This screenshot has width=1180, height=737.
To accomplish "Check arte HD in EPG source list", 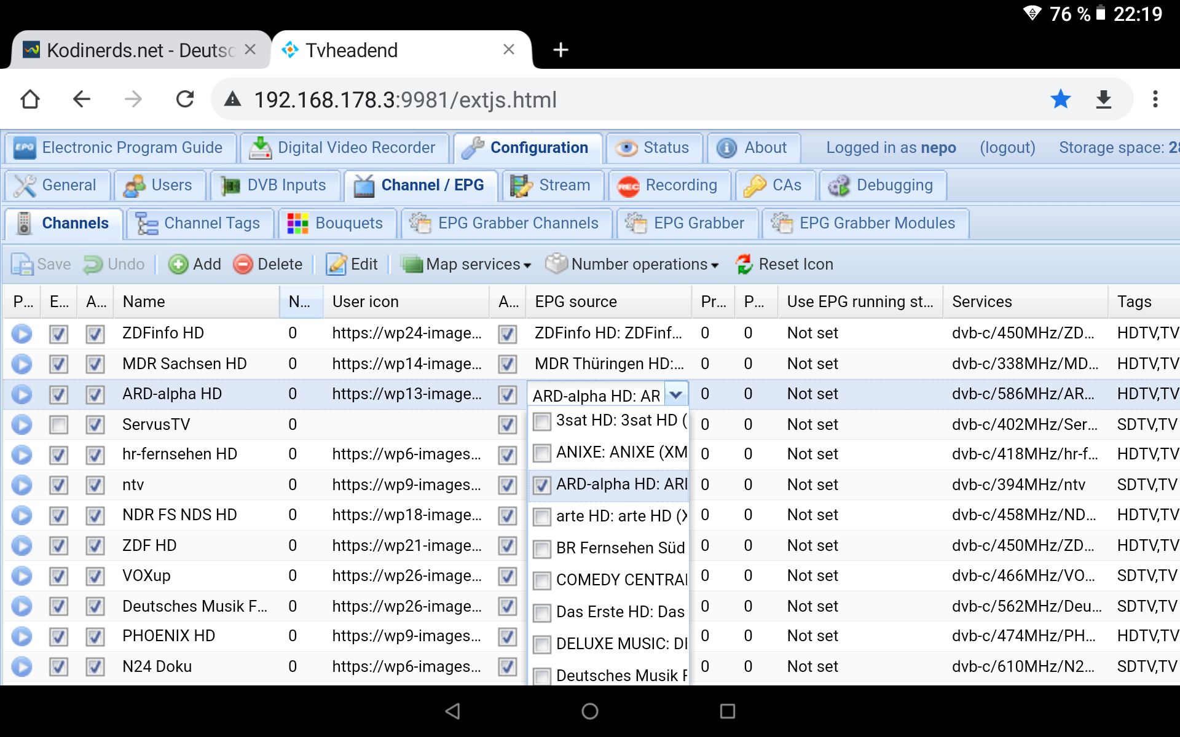I will coord(541,518).
